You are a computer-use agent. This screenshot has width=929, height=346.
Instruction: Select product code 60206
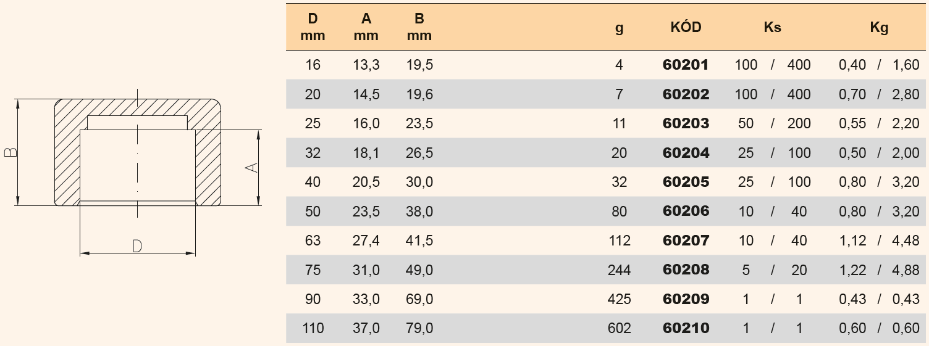point(686,212)
